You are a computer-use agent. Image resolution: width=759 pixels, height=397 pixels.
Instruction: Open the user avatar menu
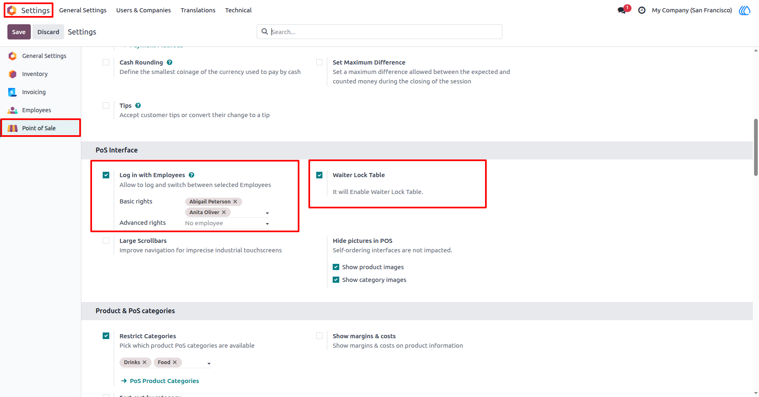click(745, 10)
